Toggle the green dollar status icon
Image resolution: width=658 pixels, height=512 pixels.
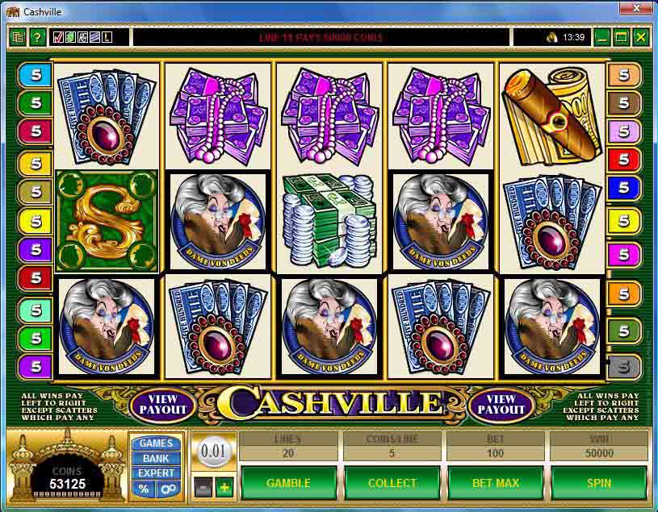coord(70,38)
